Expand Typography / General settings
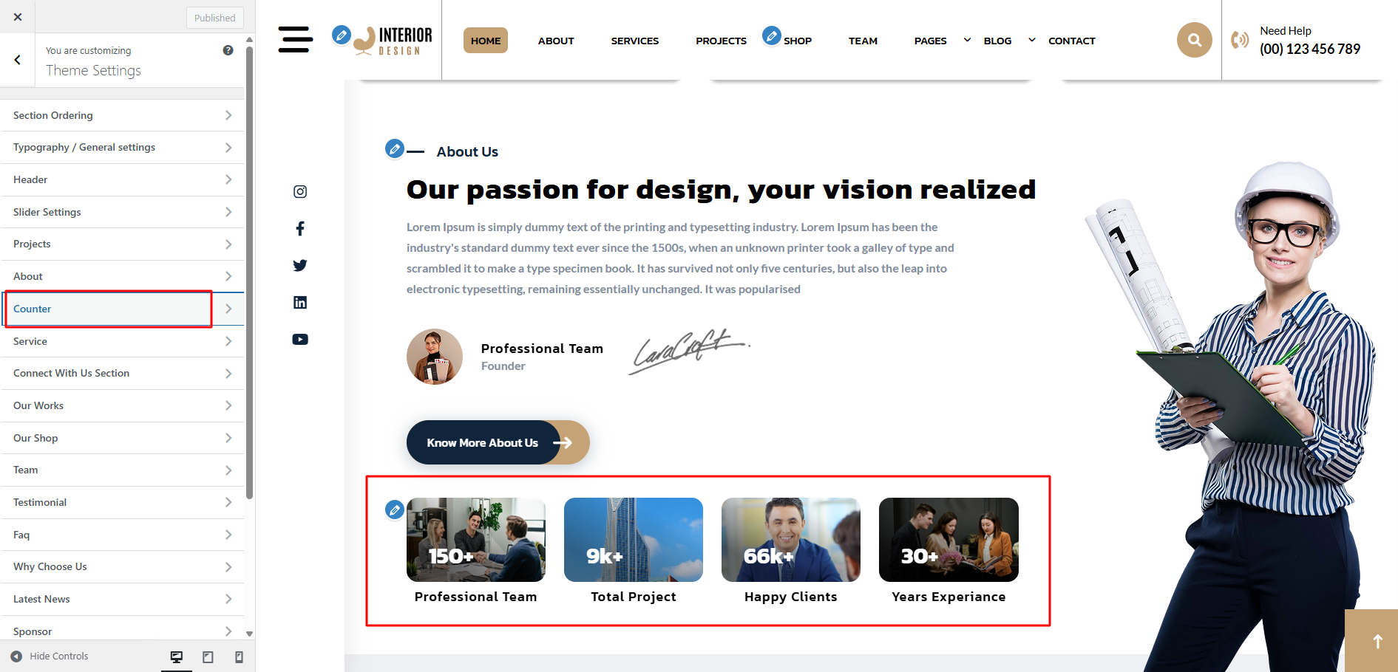The image size is (1398, 672). (x=122, y=148)
